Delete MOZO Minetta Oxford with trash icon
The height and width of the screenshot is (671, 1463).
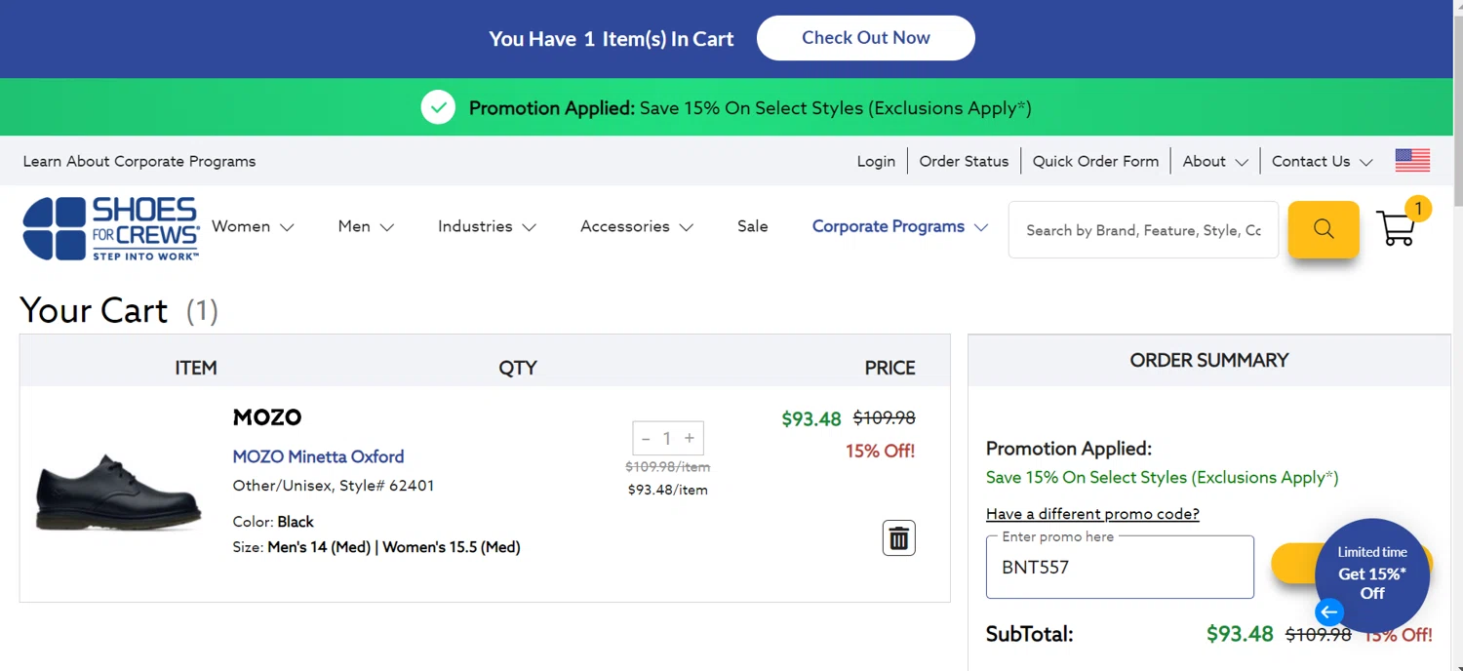(899, 538)
